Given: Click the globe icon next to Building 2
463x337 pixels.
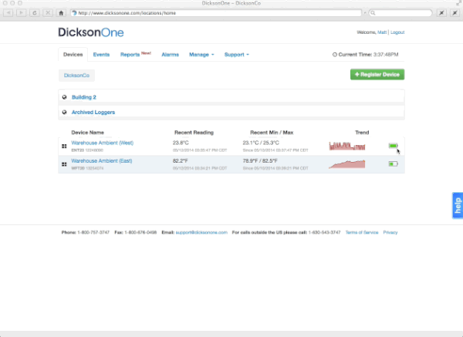Looking at the screenshot, I should click(x=64, y=97).
